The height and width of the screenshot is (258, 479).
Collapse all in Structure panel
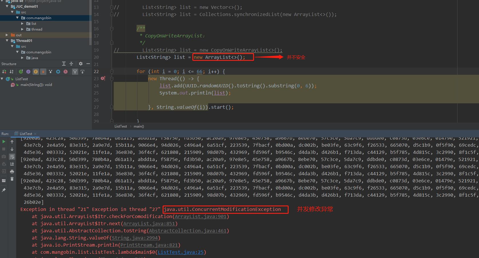click(71, 64)
